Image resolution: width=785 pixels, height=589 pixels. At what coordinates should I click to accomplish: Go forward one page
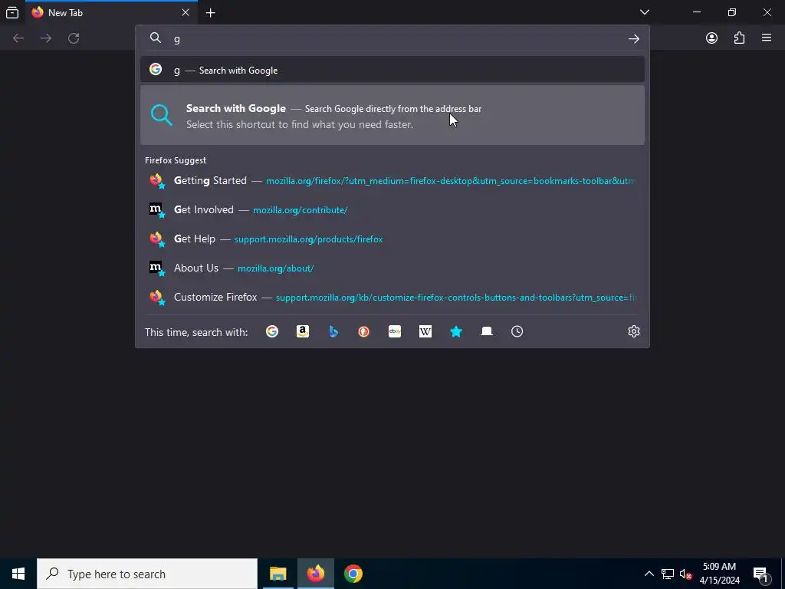pyautogui.click(x=46, y=38)
